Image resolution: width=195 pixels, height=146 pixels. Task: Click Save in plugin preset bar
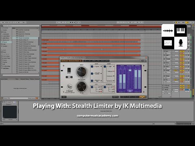tap(98, 61)
